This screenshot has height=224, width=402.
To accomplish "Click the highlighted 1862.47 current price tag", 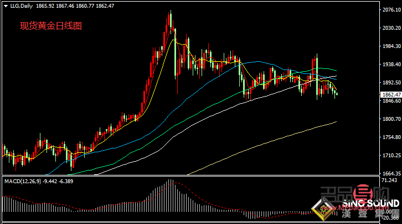I will pyautogui.click(x=391, y=94).
